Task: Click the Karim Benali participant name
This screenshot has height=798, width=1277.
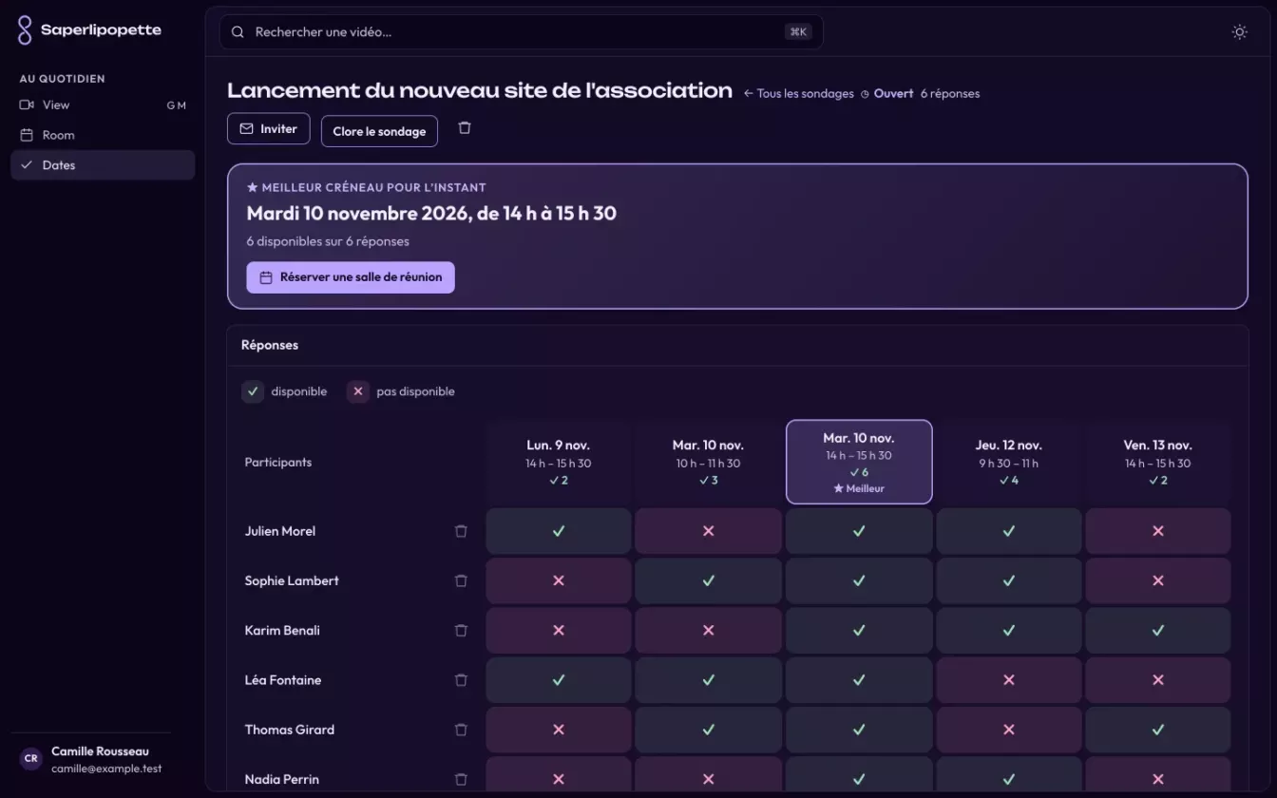Action: 282,630
